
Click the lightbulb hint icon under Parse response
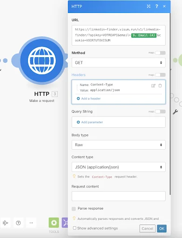74,218
